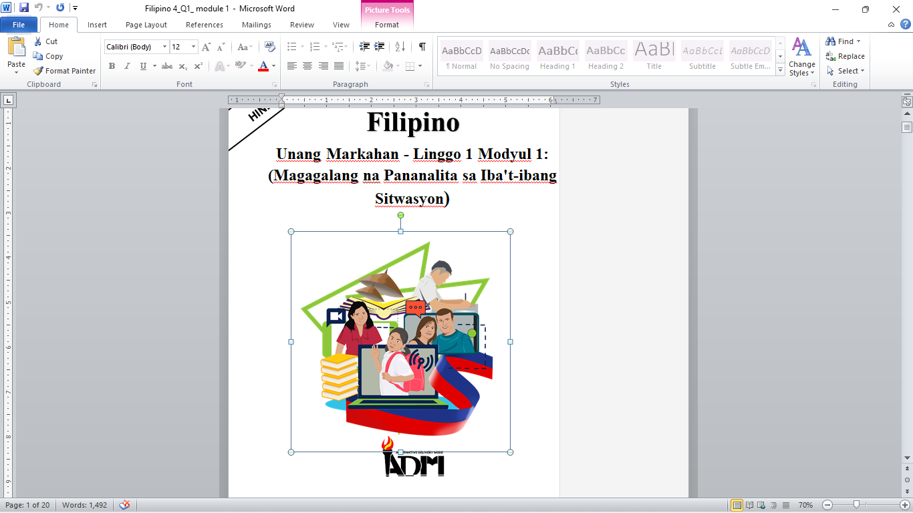The width and height of the screenshot is (913, 513).
Task: Click the proofing errors status icon
Action: [124, 505]
